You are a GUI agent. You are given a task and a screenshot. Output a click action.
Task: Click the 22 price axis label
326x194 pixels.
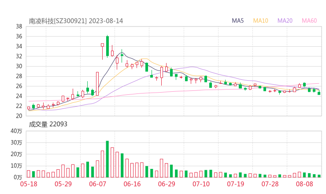point(19,106)
